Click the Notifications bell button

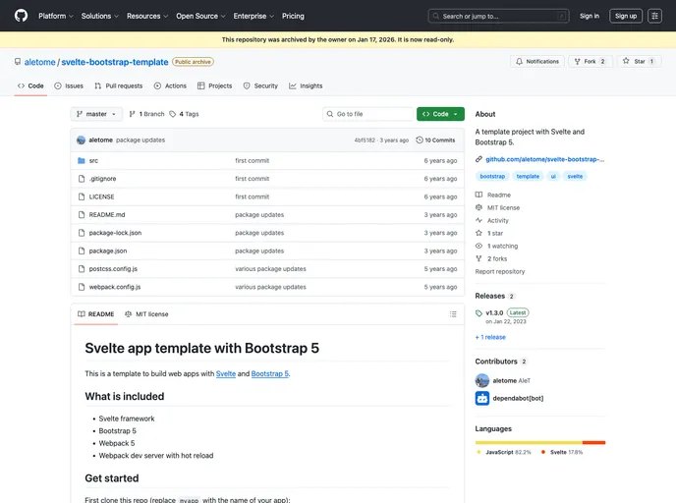click(x=536, y=61)
